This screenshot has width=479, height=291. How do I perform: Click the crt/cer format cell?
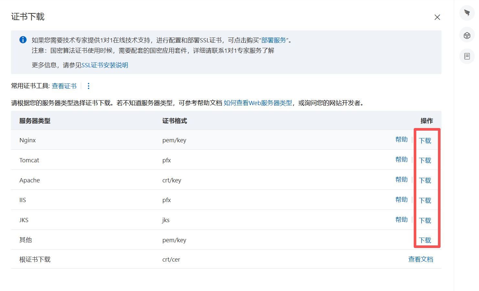click(171, 259)
